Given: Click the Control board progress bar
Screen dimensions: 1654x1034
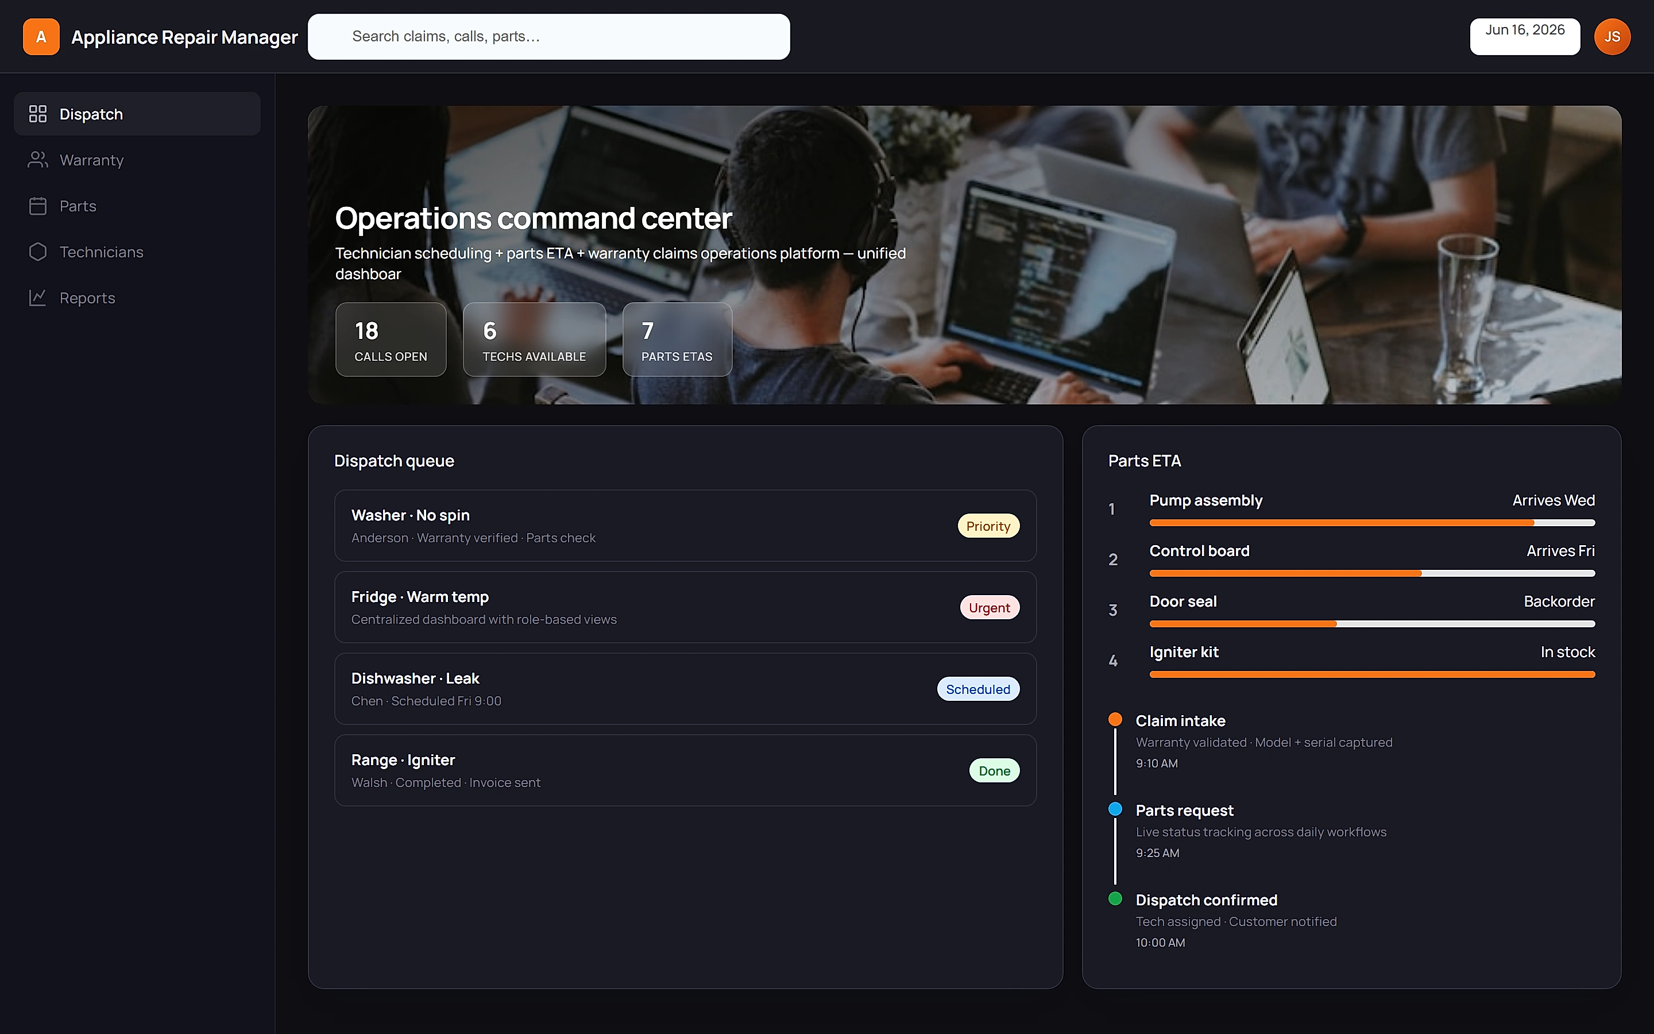Looking at the screenshot, I should pyautogui.click(x=1371, y=573).
